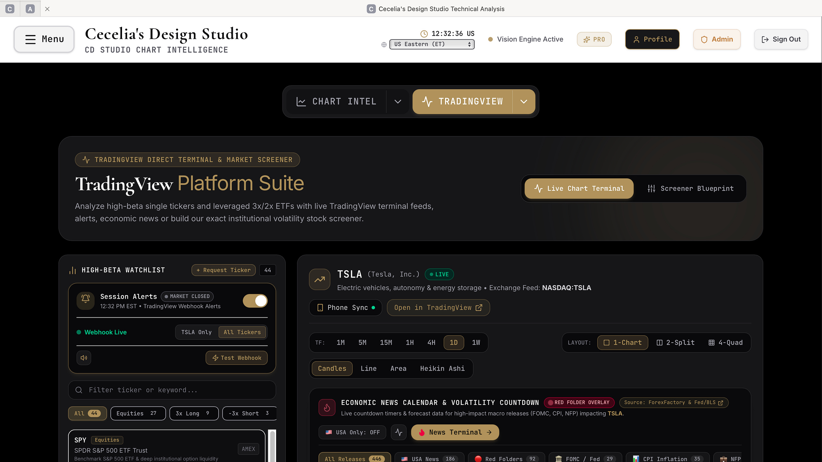
Task: Click the trending-up icon beside TSLA
Action: [x=319, y=279]
